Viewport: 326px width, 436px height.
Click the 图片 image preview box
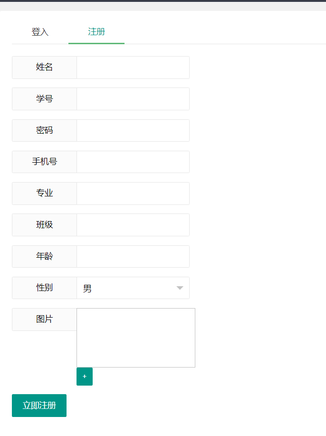pos(135,338)
